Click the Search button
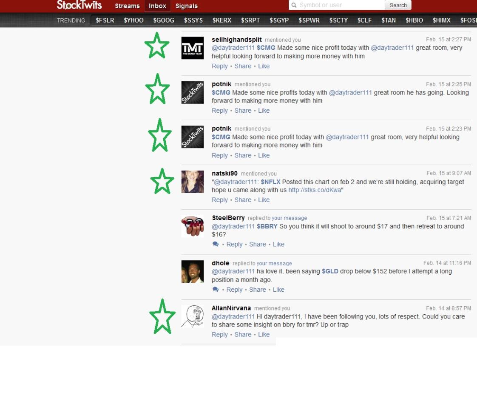Viewport: 477px width, 404px height. tap(398, 5)
